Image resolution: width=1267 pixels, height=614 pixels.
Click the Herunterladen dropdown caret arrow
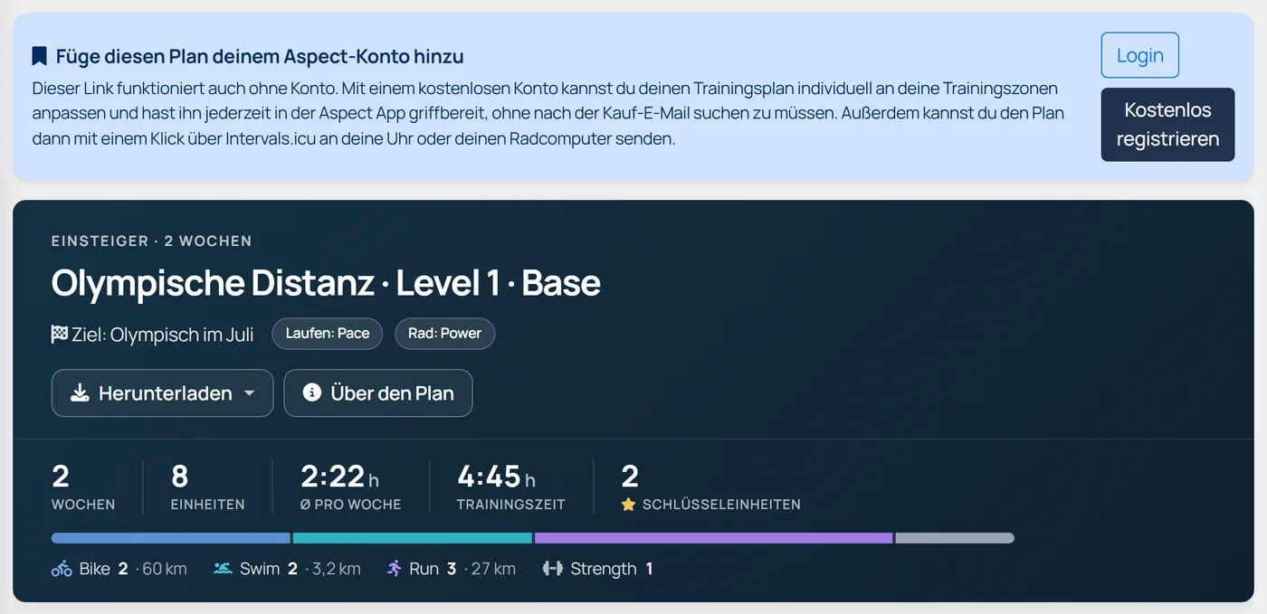click(250, 394)
